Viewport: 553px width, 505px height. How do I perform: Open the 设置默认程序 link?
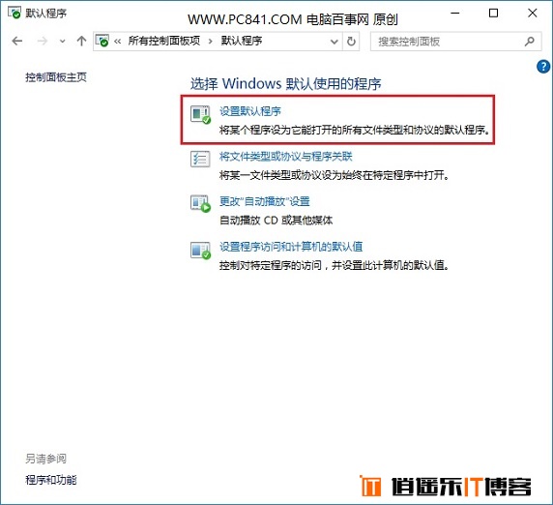click(250, 111)
